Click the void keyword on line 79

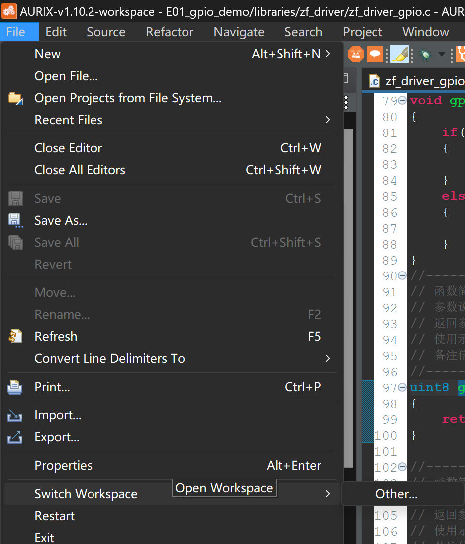[x=426, y=100]
